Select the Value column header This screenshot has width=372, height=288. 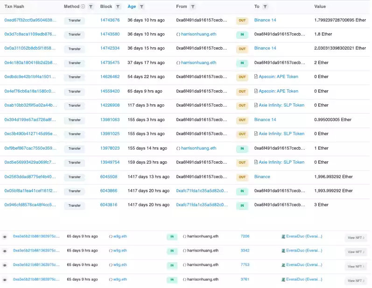click(320, 7)
